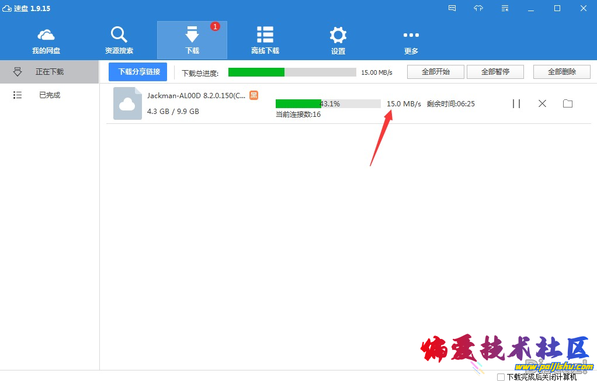Open the download folder for Jackman-AL00D
597x381 pixels.
[567, 103]
